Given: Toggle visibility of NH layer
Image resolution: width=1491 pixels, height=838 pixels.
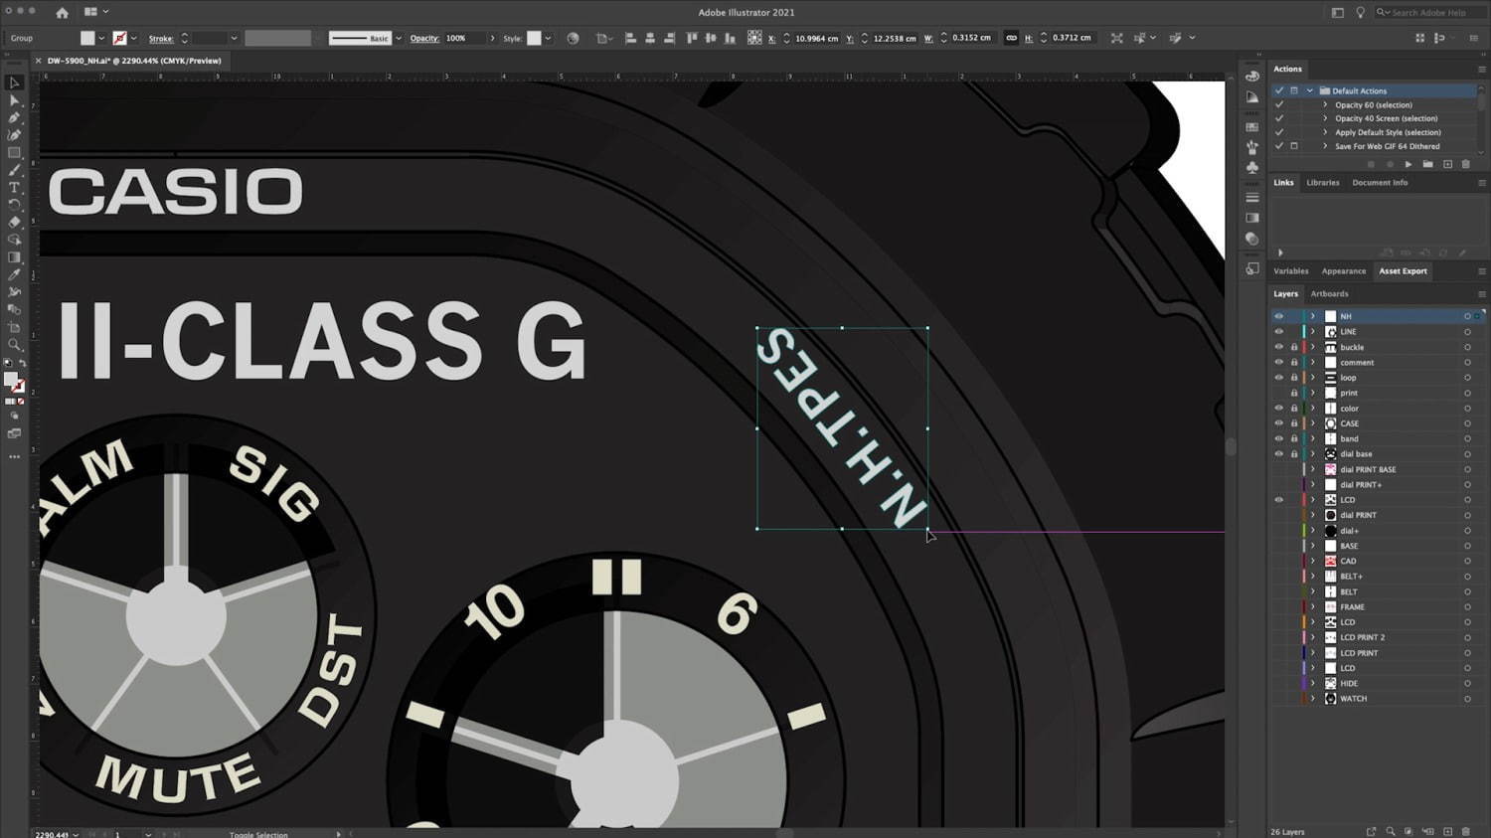Looking at the screenshot, I should pyautogui.click(x=1279, y=316).
